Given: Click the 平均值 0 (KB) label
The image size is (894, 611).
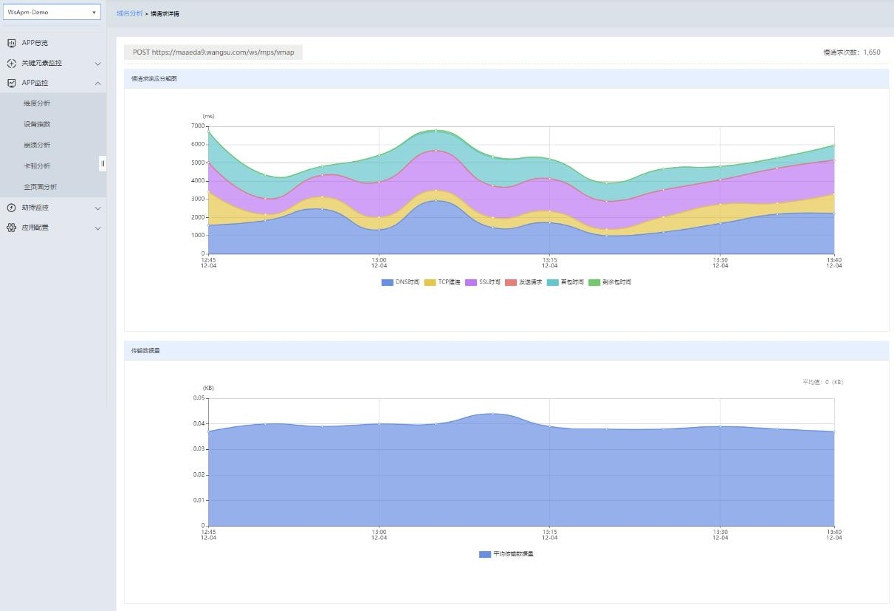Looking at the screenshot, I should (823, 382).
